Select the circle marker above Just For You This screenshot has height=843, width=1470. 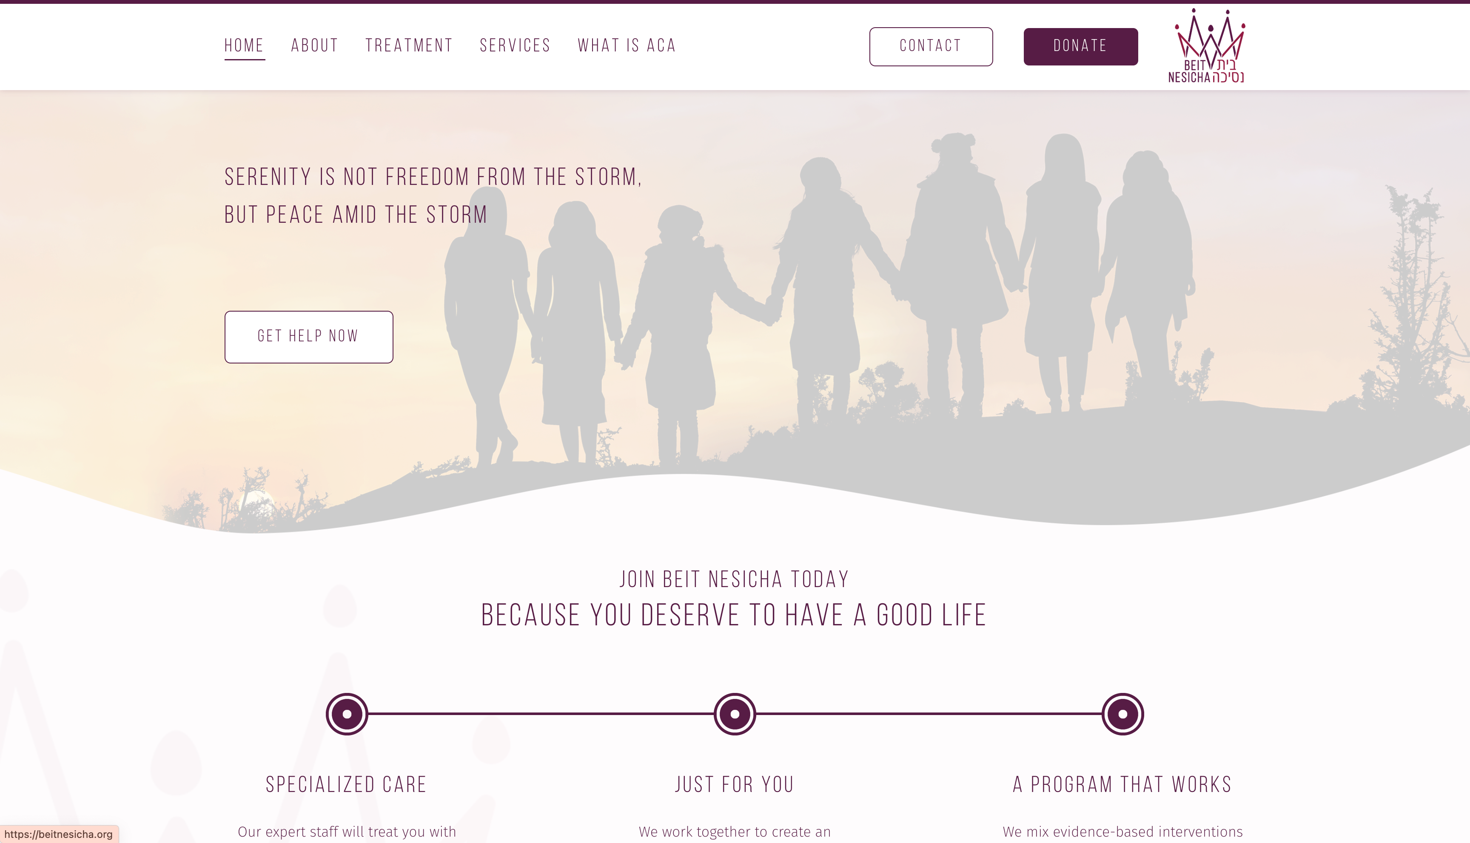(735, 714)
